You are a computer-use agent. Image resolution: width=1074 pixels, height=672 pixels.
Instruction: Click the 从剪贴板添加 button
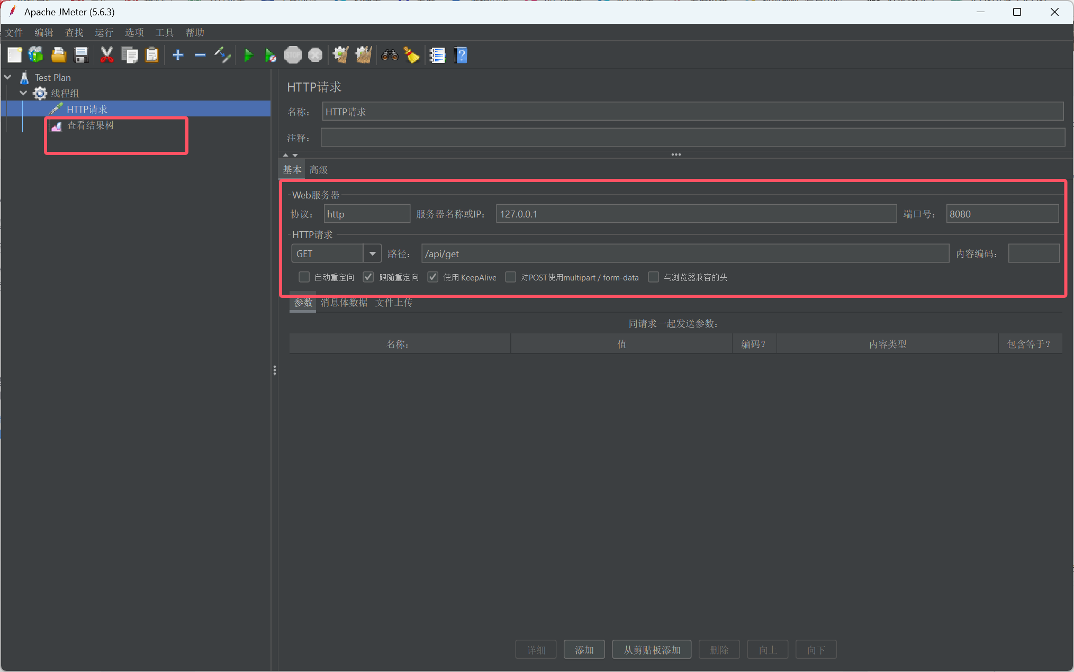[x=652, y=649]
